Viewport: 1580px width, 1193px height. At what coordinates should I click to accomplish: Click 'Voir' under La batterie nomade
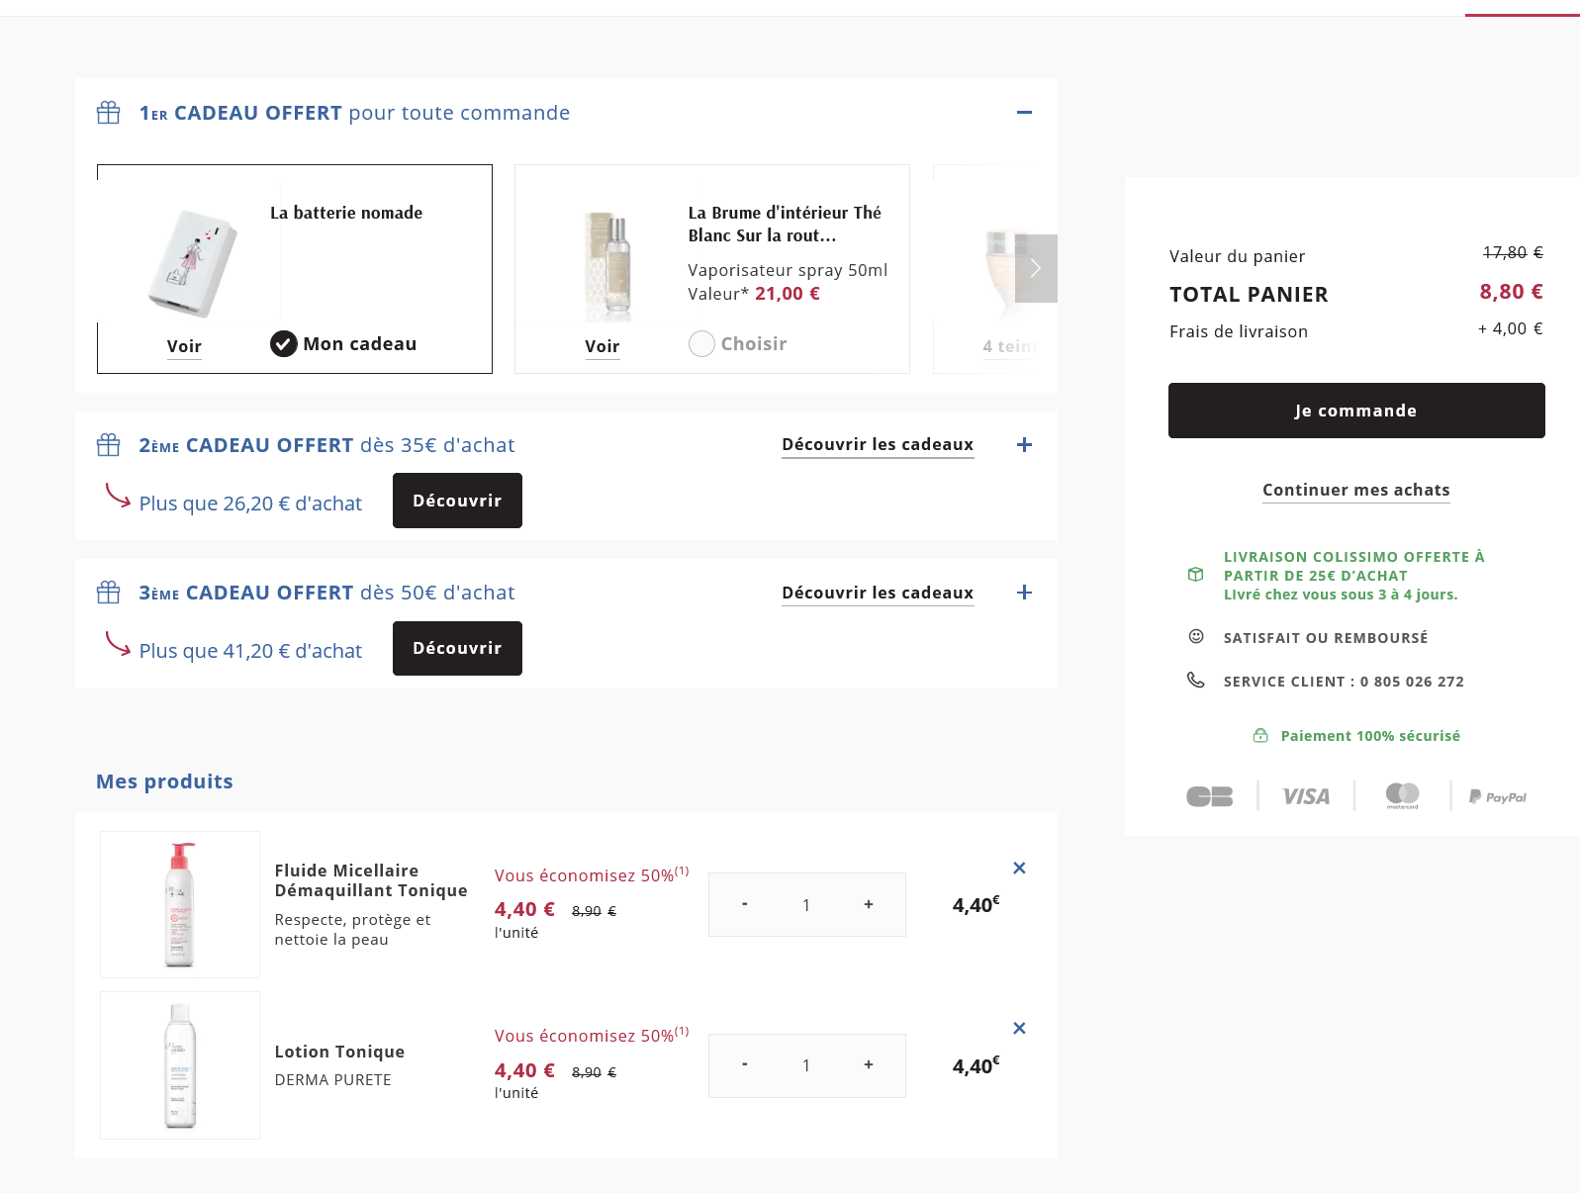click(184, 346)
